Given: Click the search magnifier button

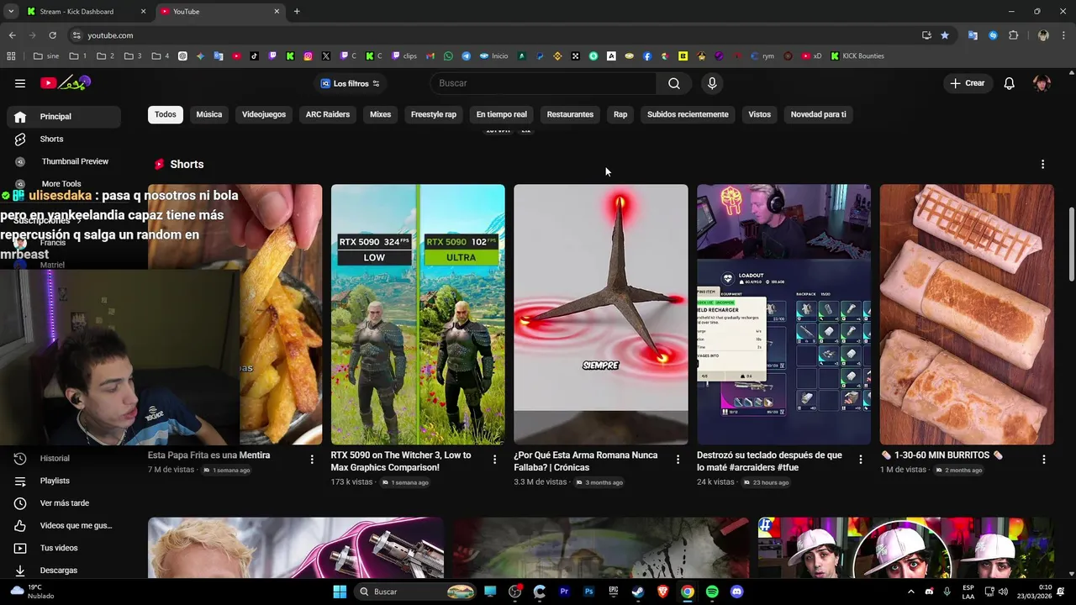Looking at the screenshot, I should pos(674,83).
